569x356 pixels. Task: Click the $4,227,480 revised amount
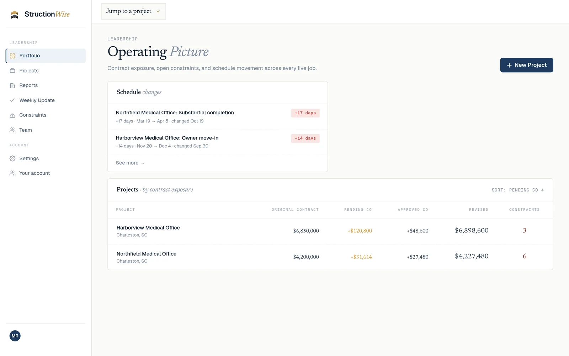(472, 256)
